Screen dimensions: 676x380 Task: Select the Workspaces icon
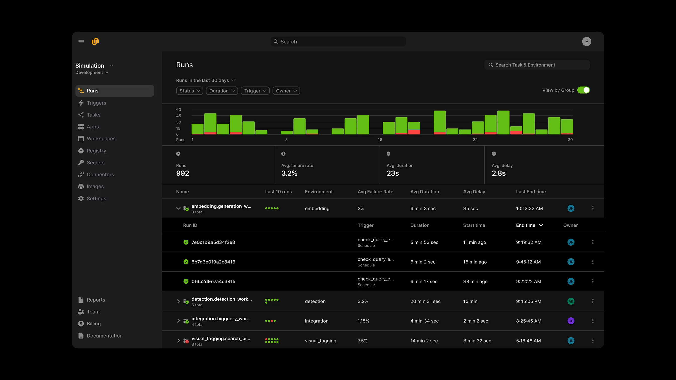(x=81, y=138)
